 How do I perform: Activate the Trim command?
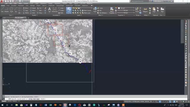[39, 8]
